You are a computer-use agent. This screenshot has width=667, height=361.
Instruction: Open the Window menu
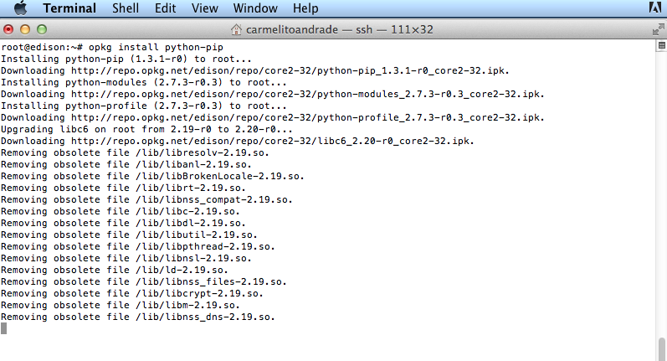[x=255, y=8]
